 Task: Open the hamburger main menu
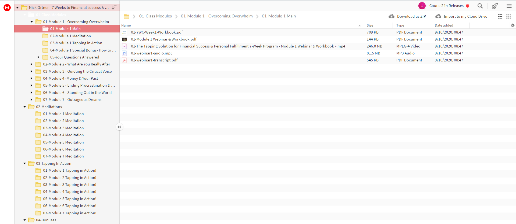click(509, 6)
